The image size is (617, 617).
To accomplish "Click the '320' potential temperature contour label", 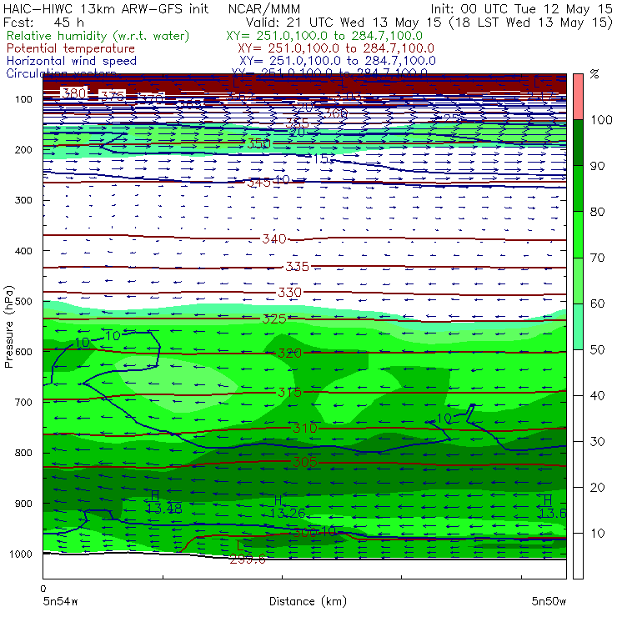I will pyautogui.click(x=289, y=353).
